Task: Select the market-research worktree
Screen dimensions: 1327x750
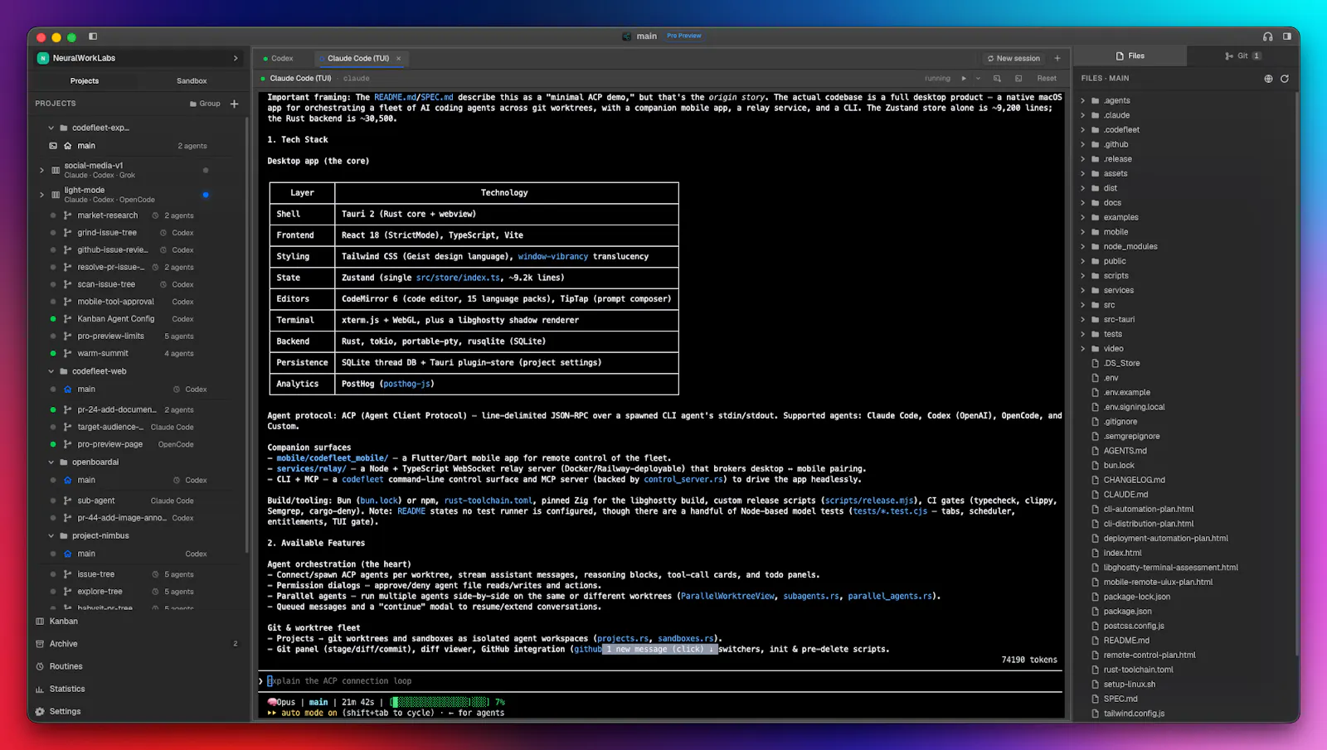Action: [x=107, y=215]
